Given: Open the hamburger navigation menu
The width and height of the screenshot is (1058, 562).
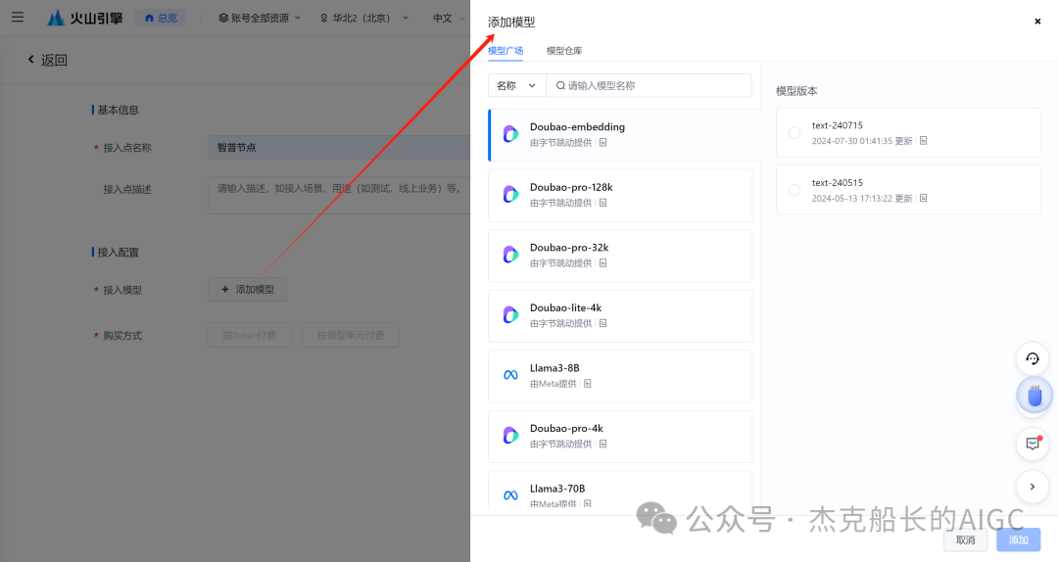Looking at the screenshot, I should coord(18,18).
